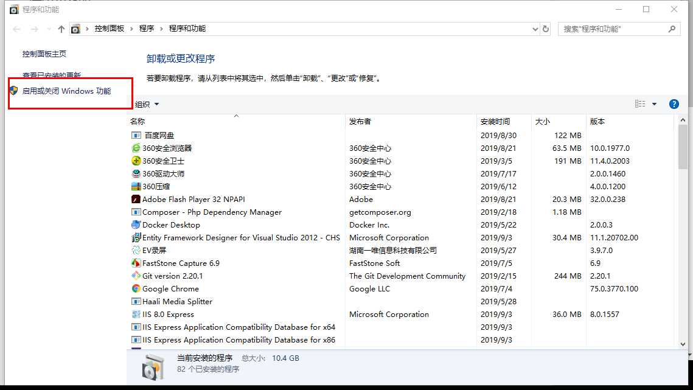Select the Docker Inc. publisher cell

(369, 225)
